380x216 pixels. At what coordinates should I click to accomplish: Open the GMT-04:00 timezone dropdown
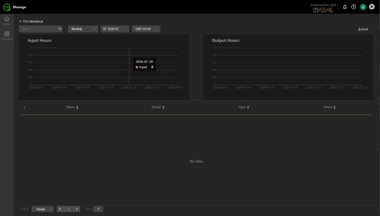[x=146, y=29]
